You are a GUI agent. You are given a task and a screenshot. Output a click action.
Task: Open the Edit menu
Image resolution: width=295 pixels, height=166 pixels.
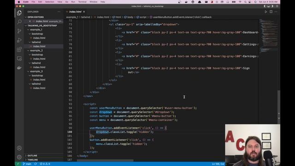click(40, 2)
